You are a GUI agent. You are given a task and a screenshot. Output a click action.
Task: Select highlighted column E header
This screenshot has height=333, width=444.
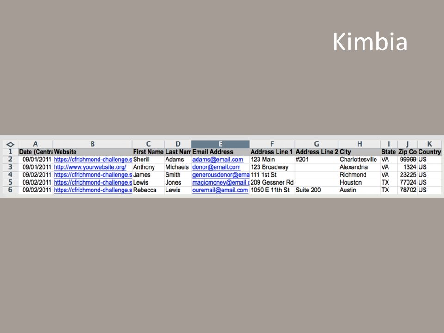(220, 144)
